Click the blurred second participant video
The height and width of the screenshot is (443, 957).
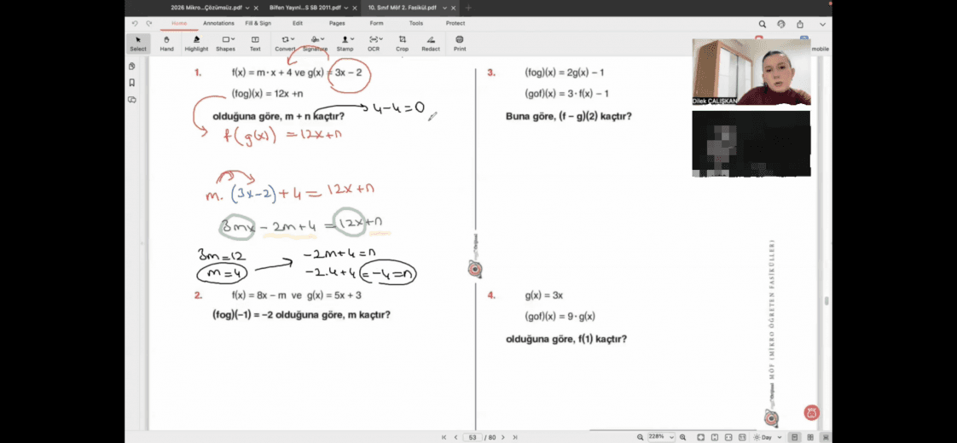pos(751,143)
